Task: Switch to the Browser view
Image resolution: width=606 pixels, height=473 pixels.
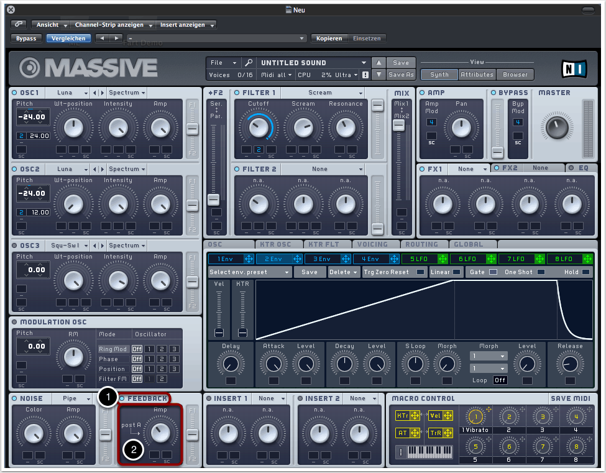Action: (x=515, y=75)
